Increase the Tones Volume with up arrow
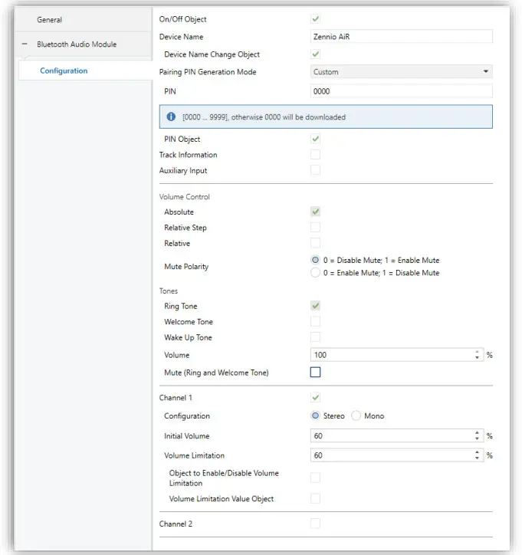The width and height of the screenshot is (522, 555). pyautogui.click(x=477, y=352)
